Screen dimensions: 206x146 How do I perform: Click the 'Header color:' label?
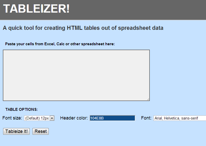click(x=74, y=118)
